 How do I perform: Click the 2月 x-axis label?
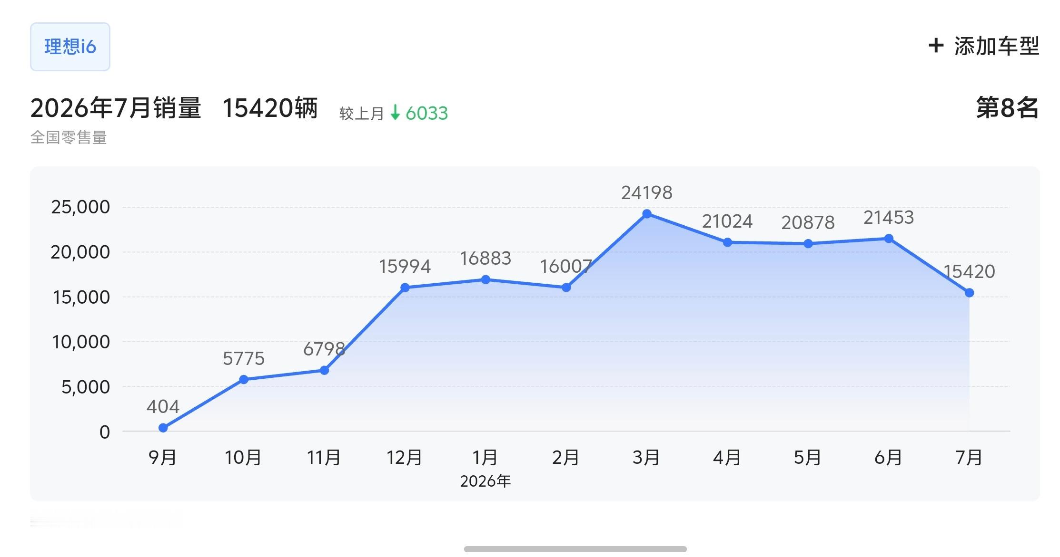pyautogui.click(x=565, y=458)
